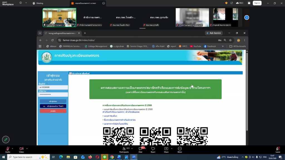Image resolution: width=285 pixels, height=160 pixels.
Task: Open the All Bookmarks folder
Action: point(238,46)
